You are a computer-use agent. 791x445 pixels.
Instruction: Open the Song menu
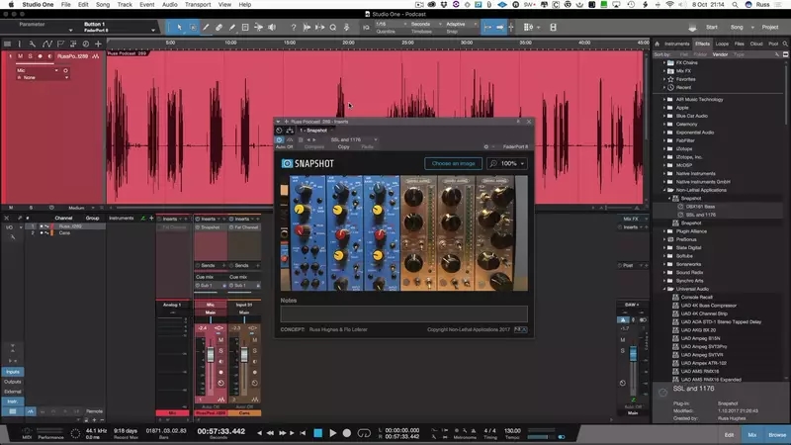103,5
